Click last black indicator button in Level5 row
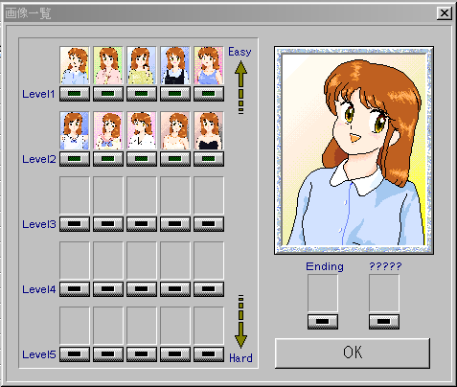 [209, 354]
